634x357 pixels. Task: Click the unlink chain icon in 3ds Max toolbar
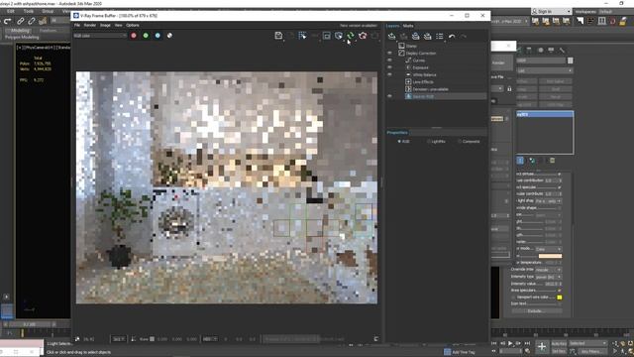click(x=31, y=21)
